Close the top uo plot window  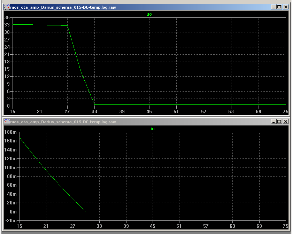tap(285, 7)
